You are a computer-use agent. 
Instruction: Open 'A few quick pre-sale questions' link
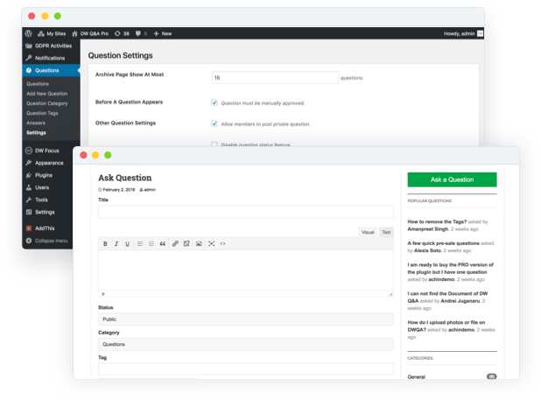[x=443, y=243]
